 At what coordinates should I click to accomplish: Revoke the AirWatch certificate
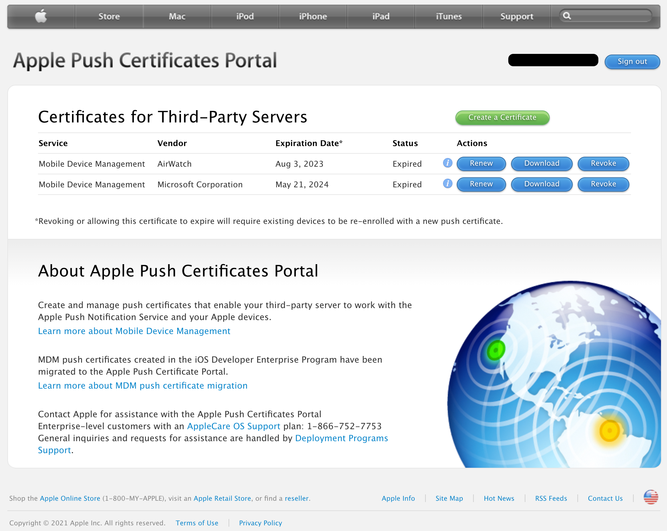603,163
